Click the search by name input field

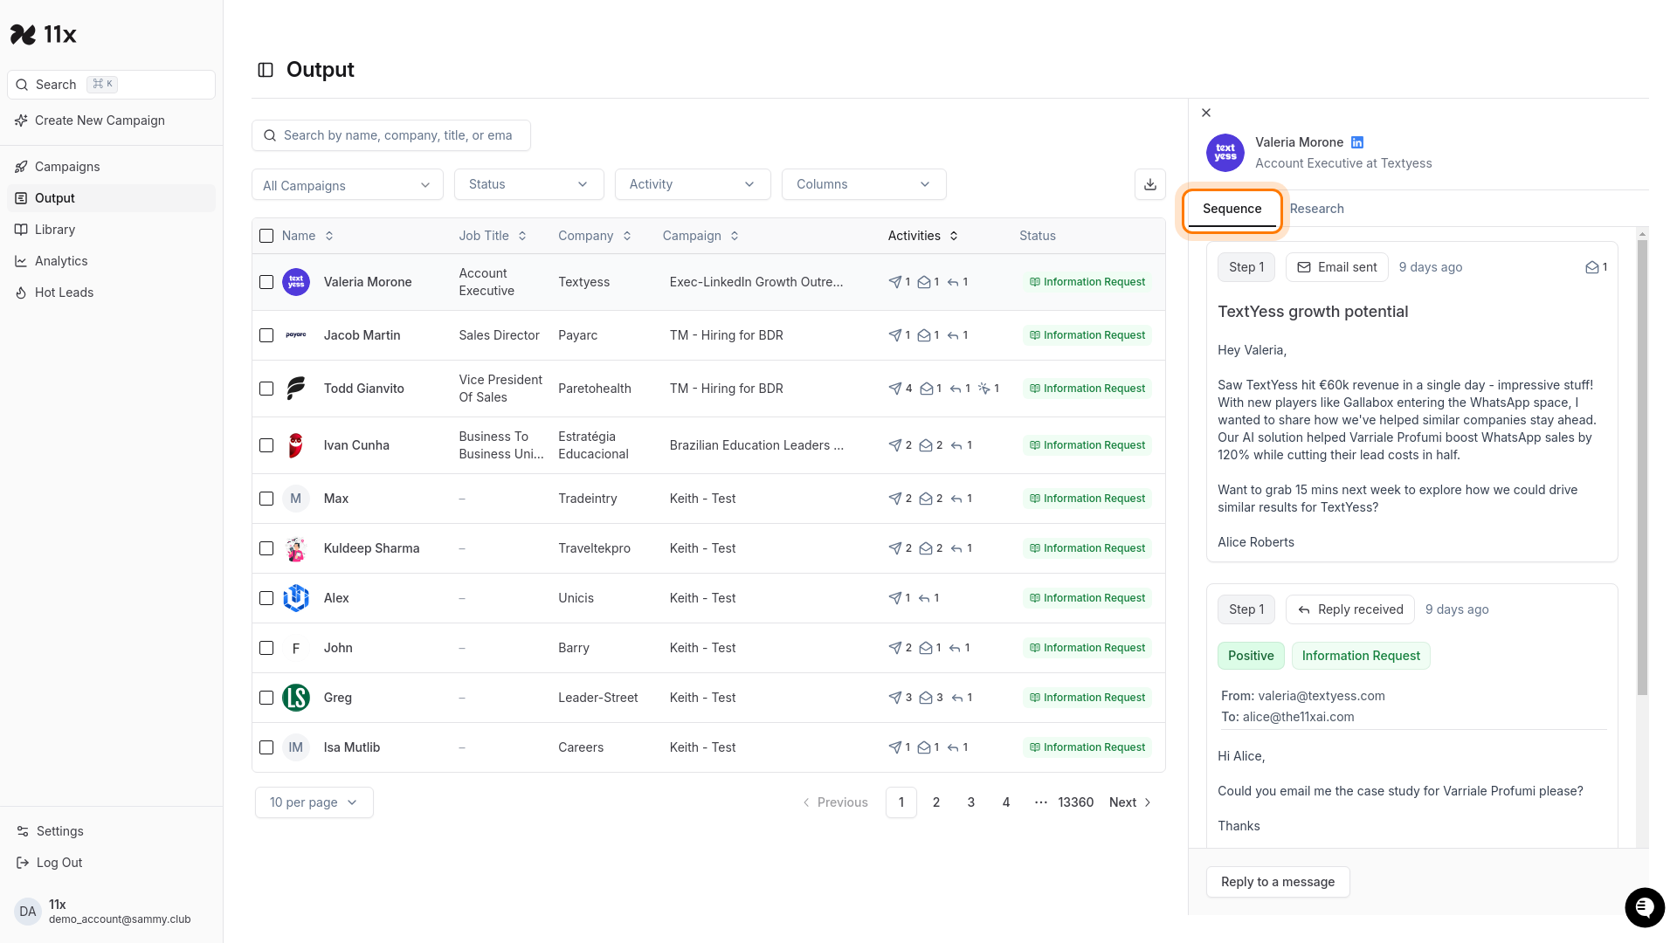click(x=391, y=135)
